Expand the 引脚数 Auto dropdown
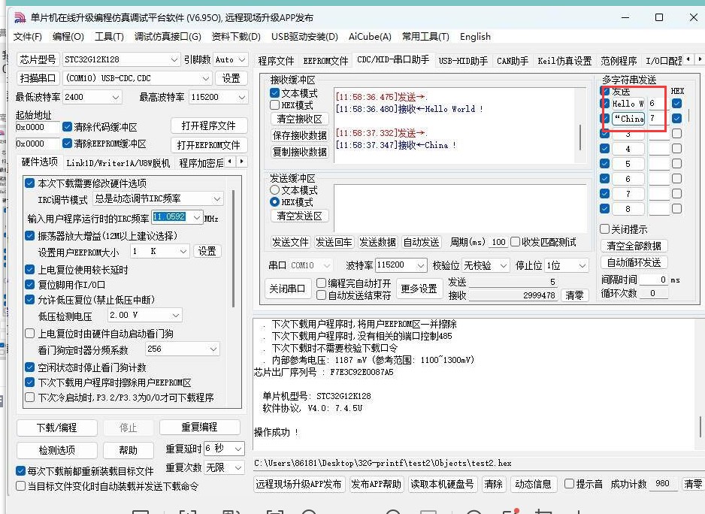 [241, 59]
